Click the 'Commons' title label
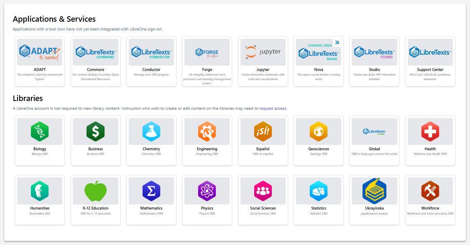 pos(95,69)
